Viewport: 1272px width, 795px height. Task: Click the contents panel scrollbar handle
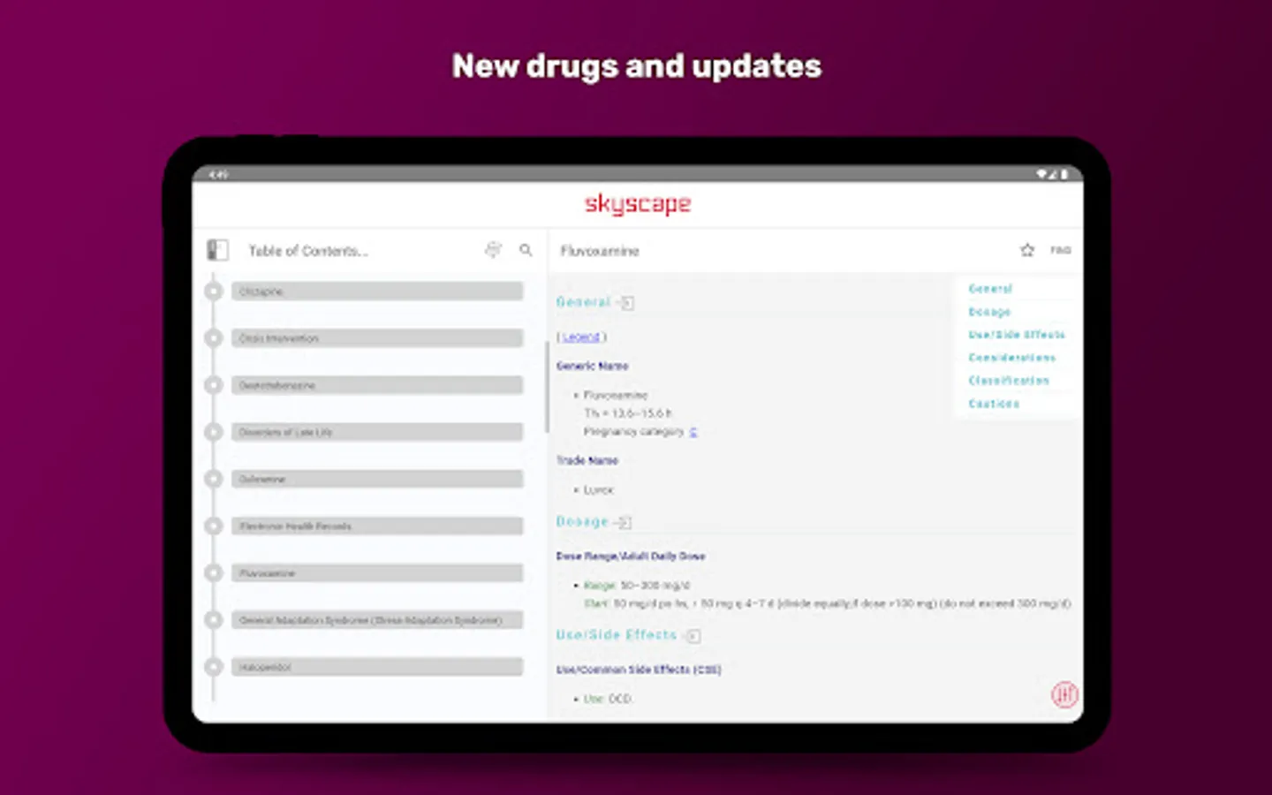(547, 387)
